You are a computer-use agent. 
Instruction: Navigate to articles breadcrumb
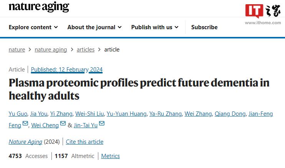click(x=86, y=49)
